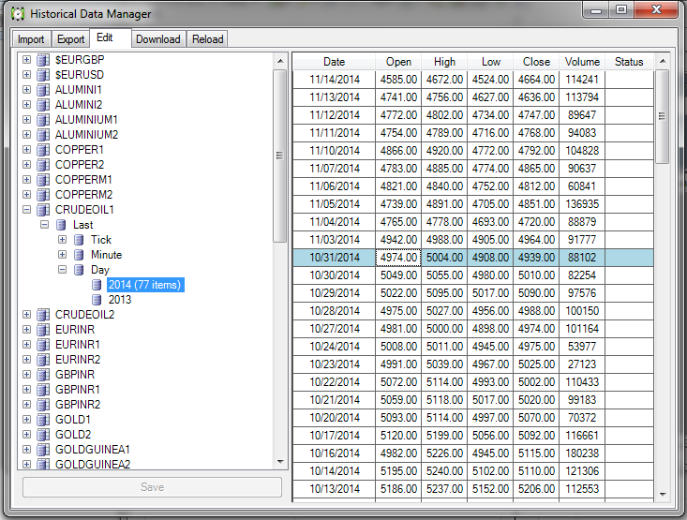Image resolution: width=687 pixels, height=520 pixels.
Task: Sort by the Low column header
Action: (x=491, y=62)
